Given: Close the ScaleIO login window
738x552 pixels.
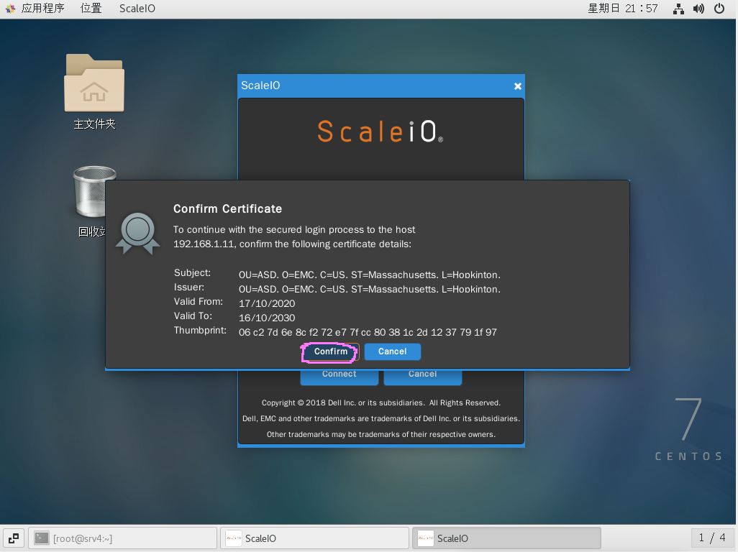Looking at the screenshot, I should coord(517,86).
